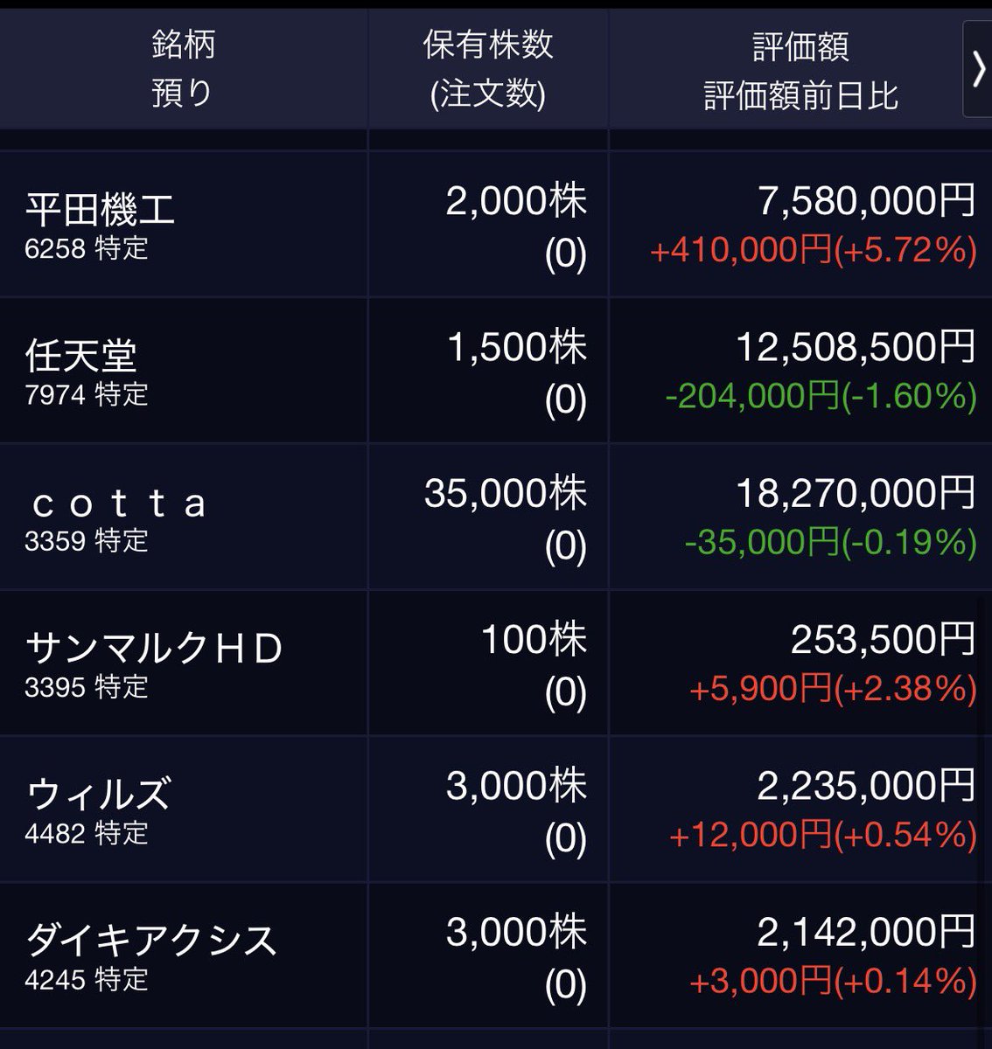Screen dimensions: 992x1049
Task: Tap the 2,235,000円 valuation for ウィルズ
Action: pyautogui.click(x=866, y=786)
